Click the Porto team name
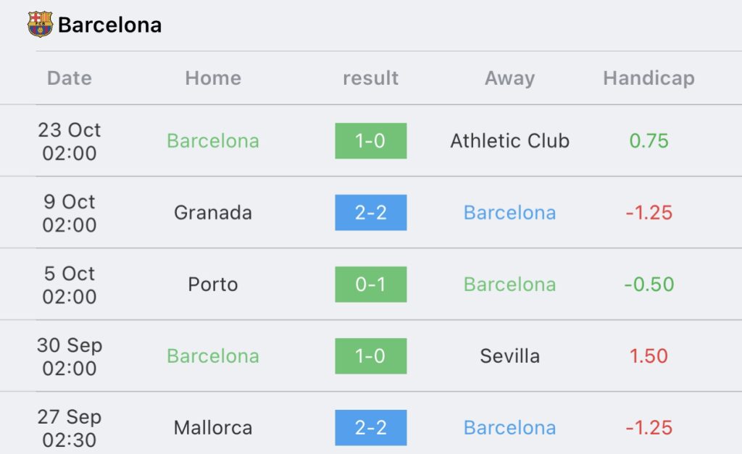The image size is (742, 454). (213, 285)
